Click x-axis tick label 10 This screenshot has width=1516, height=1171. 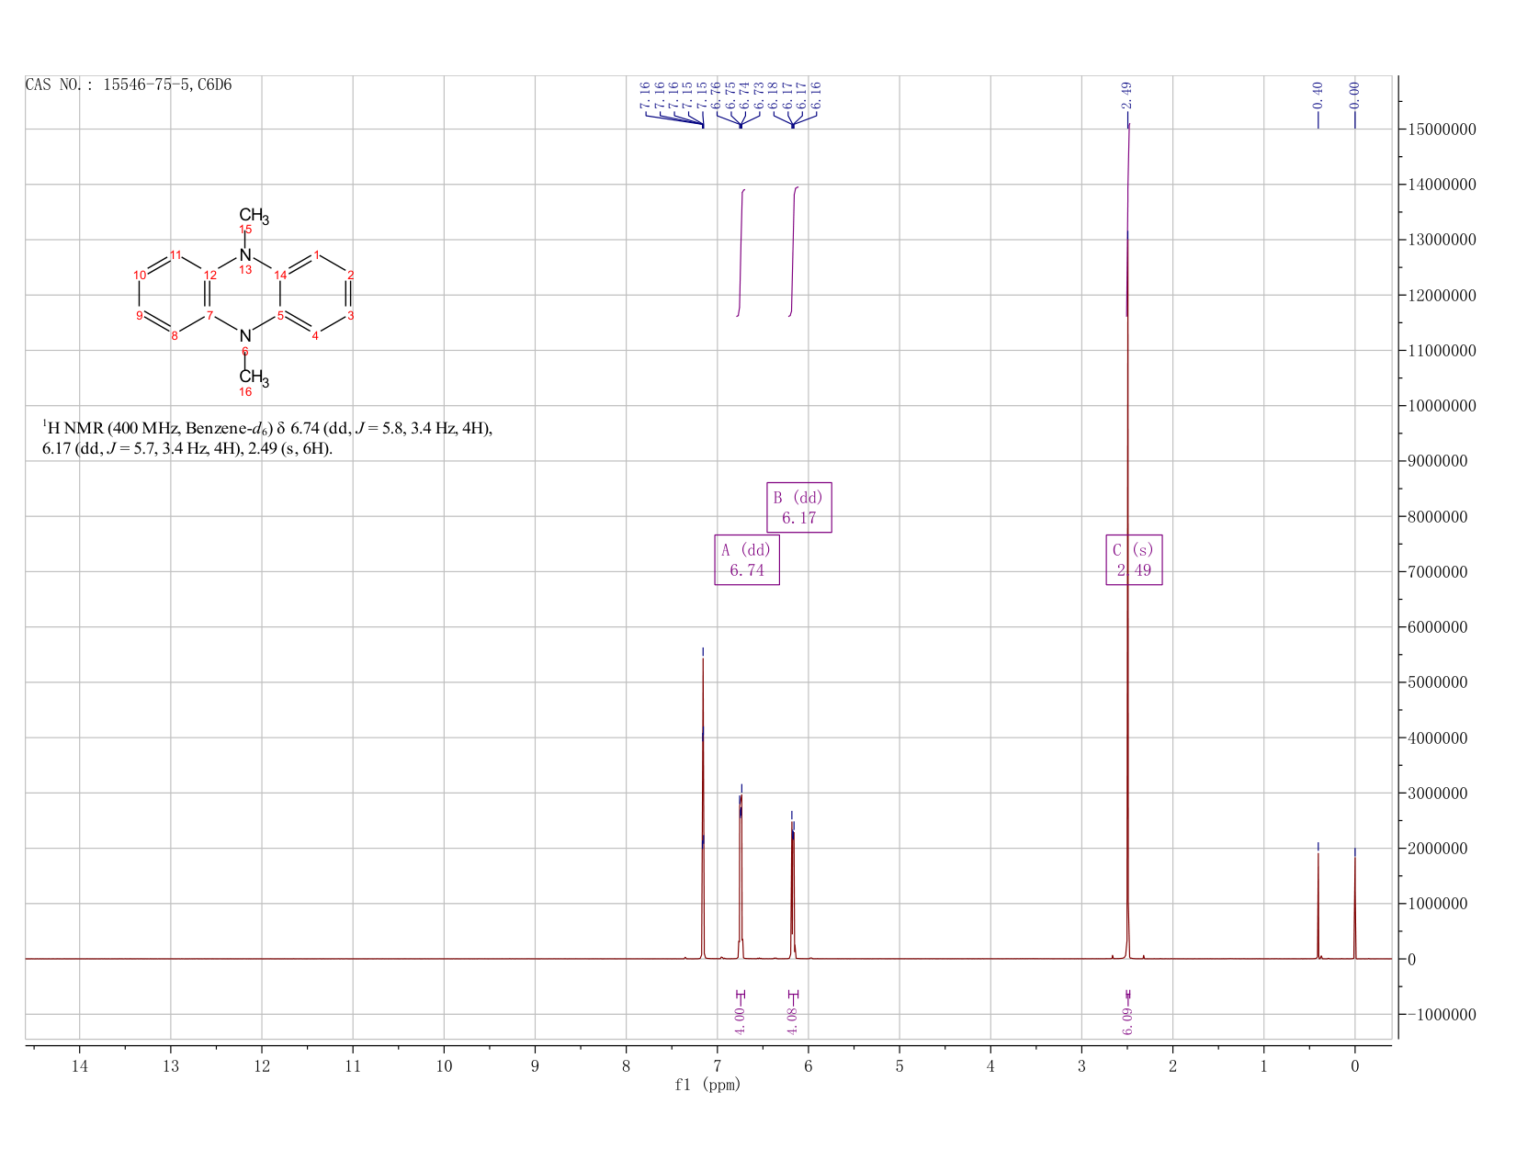[x=444, y=1066]
